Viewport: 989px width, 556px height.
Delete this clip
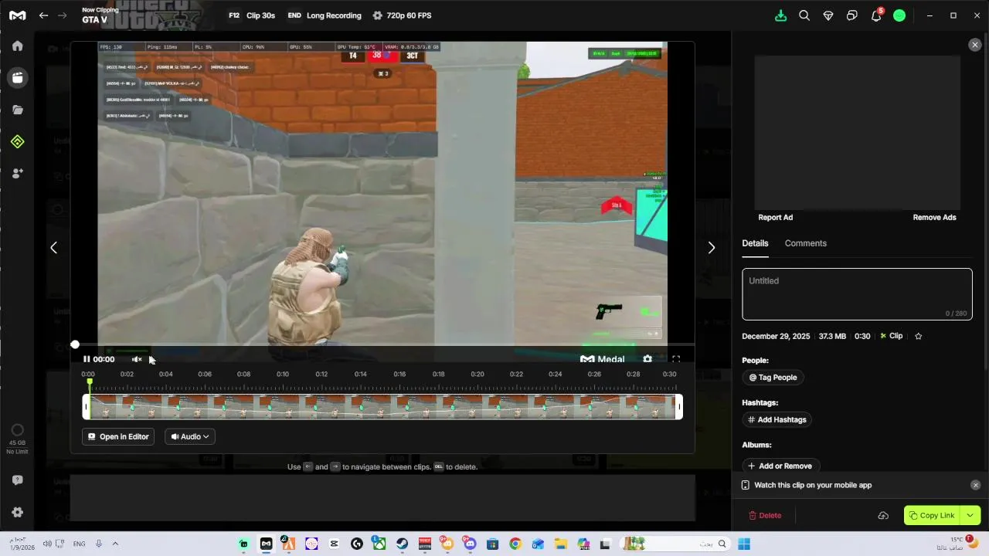pyautogui.click(x=764, y=516)
